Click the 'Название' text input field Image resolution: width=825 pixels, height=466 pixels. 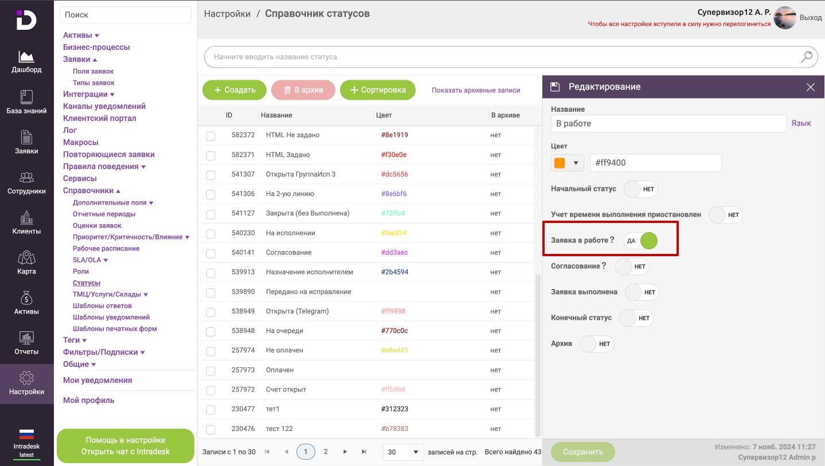[668, 124]
